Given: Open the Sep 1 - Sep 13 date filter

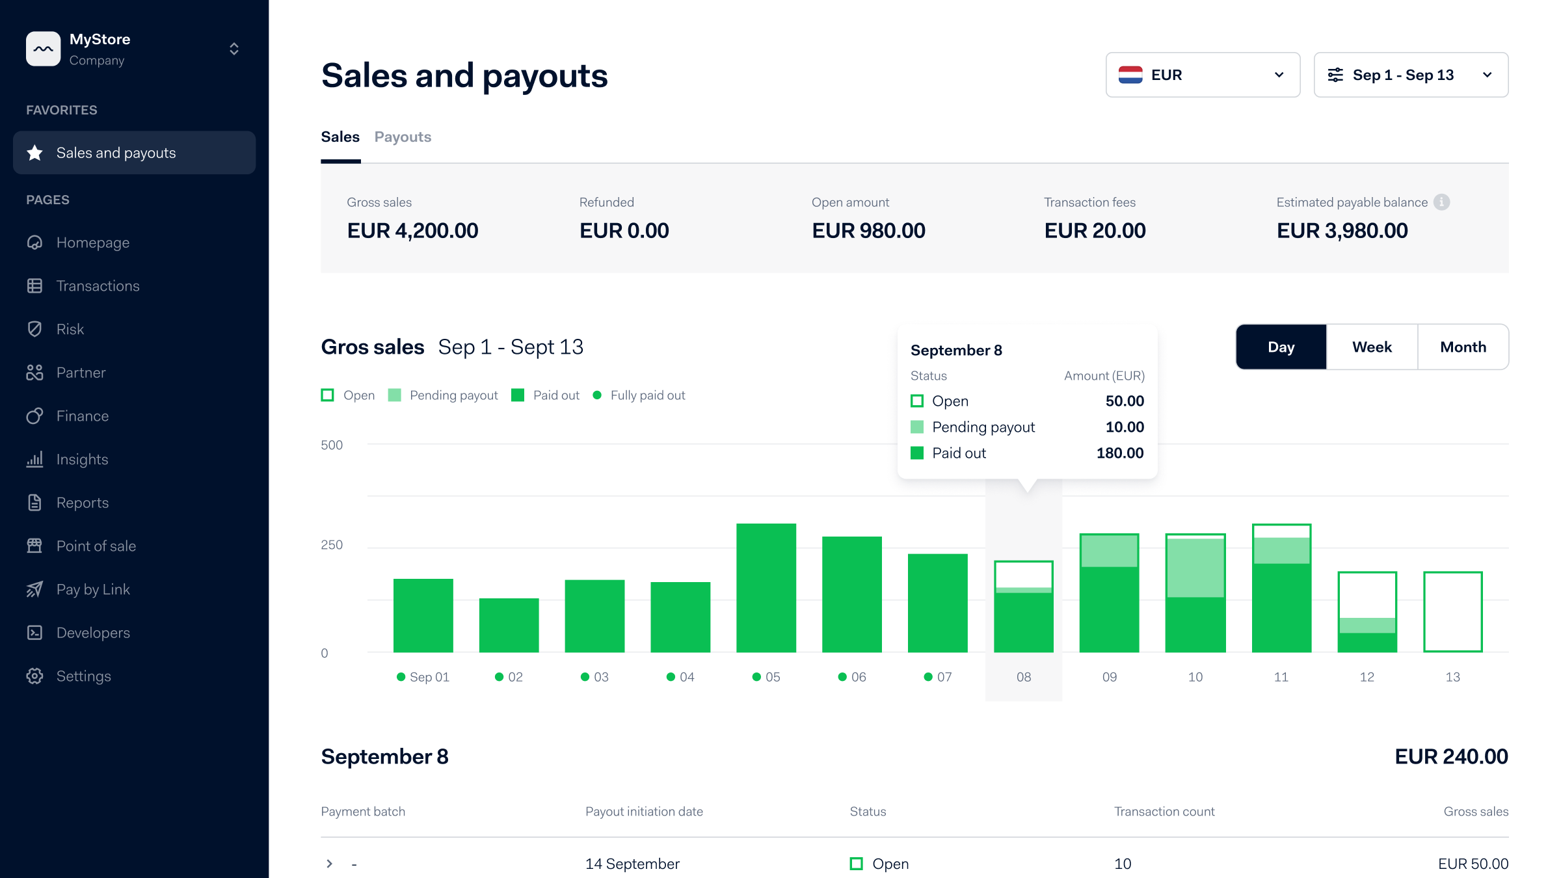Looking at the screenshot, I should 1411,75.
